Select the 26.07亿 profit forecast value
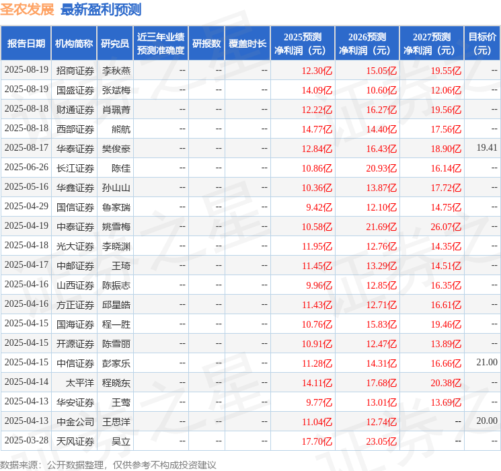This screenshot has width=501, height=471. coord(445,226)
